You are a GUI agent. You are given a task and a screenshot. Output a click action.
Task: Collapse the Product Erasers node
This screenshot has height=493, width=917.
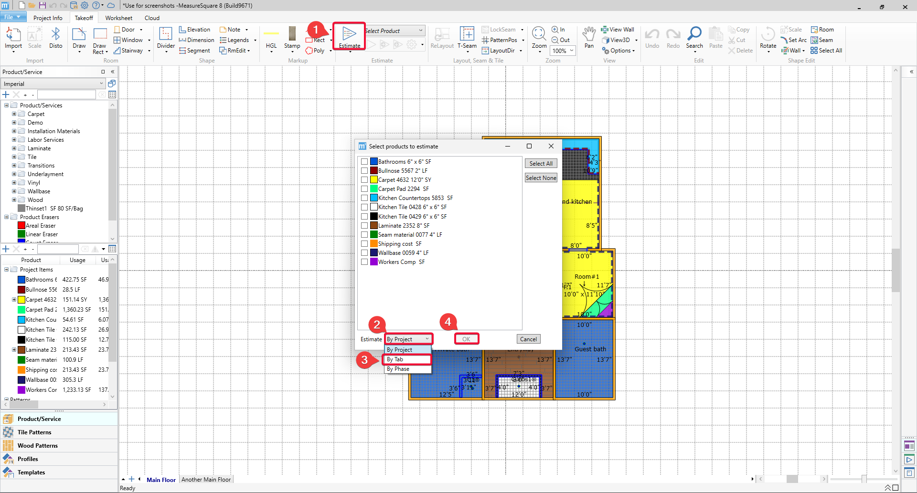pyautogui.click(x=6, y=217)
